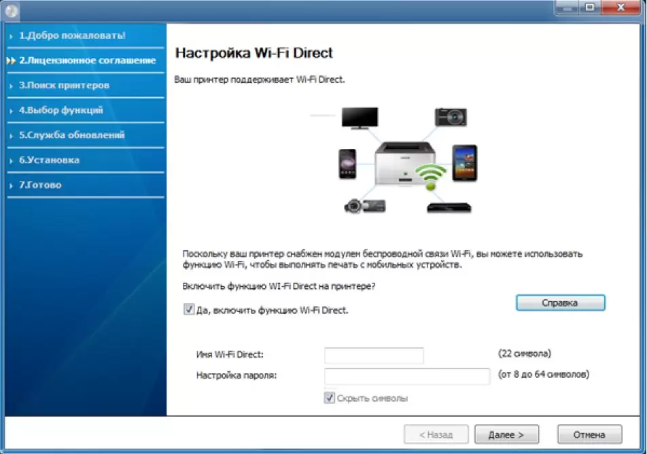Click the smartphone icon in diagram
The height and width of the screenshot is (454, 647).
point(347,164)
